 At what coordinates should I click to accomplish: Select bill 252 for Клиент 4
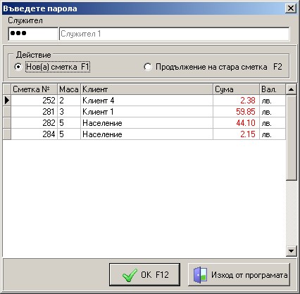pyautogui.click(x=149, y=101)
